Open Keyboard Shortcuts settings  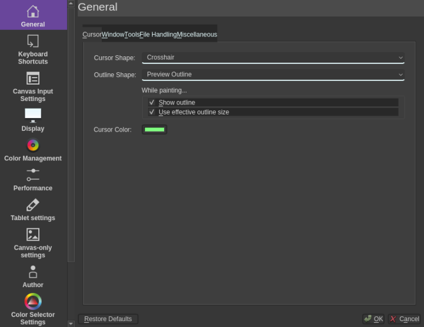point(33,49)
